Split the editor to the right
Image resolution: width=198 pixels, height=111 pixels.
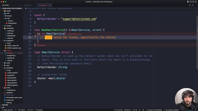(x=192, y=5)
